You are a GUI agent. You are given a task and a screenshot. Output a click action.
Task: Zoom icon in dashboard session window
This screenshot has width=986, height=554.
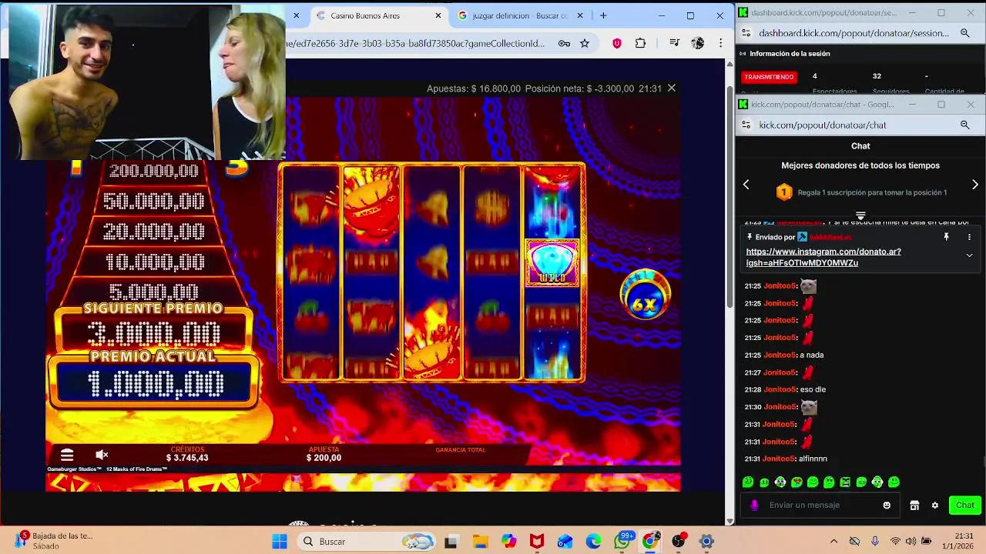[964, 33]
